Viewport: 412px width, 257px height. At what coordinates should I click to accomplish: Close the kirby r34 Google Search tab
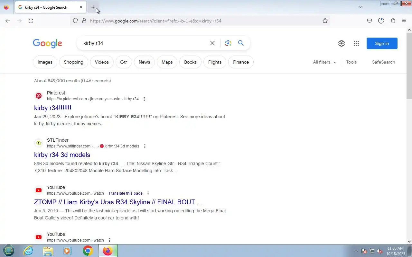[81, 7]
